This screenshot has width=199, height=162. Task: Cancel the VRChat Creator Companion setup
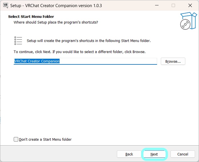(x=183, y=154)
